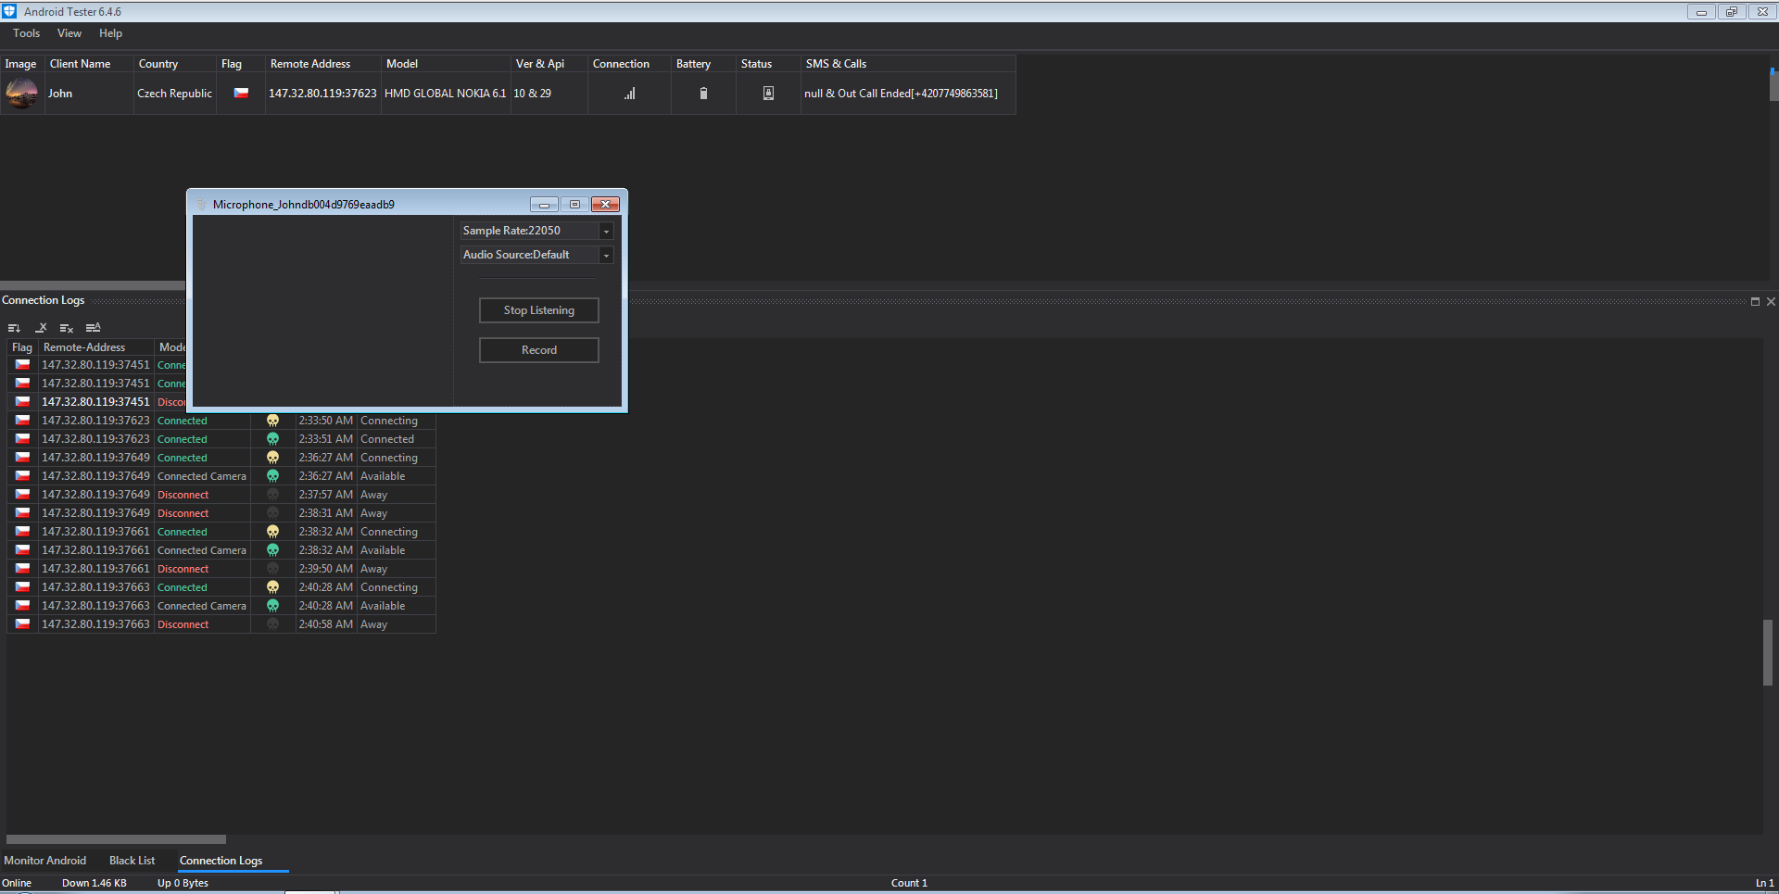Click the yellow skull icon at 2:38:32 AM Connecting
The image size is (1779, 894).
[x=272, y=532]
